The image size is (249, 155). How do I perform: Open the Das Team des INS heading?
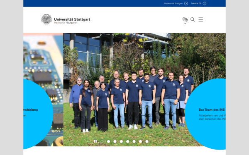pyautogui.click(x=212, y=110)
